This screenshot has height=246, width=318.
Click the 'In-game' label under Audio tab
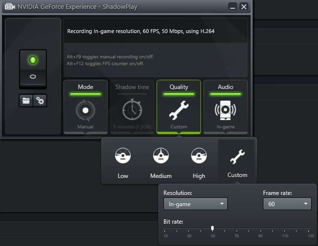click(225, 127)
